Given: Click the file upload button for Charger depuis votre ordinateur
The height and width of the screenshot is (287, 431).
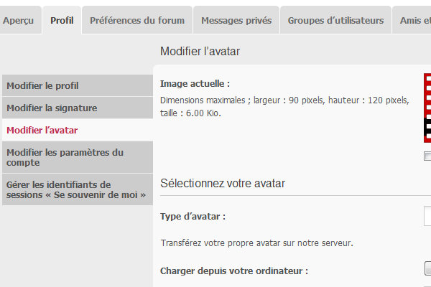Looking at the screenshot, I should click(x=427, y=269).
